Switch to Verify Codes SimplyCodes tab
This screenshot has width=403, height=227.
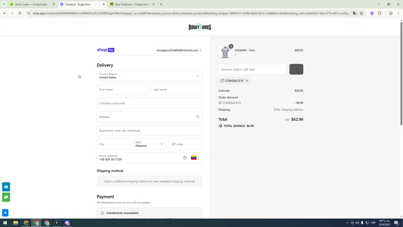[x=31, y=4]
